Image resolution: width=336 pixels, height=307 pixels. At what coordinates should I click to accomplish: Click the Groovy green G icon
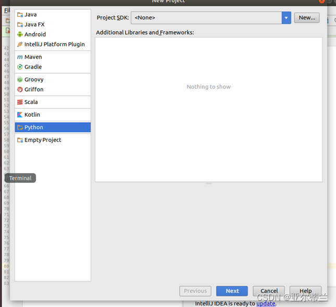(20, 80)
